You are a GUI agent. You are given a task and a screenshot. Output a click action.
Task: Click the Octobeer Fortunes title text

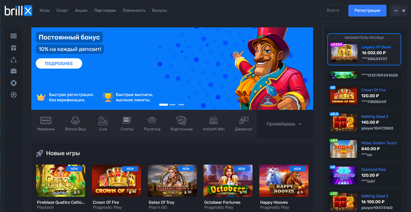(222, 202)
